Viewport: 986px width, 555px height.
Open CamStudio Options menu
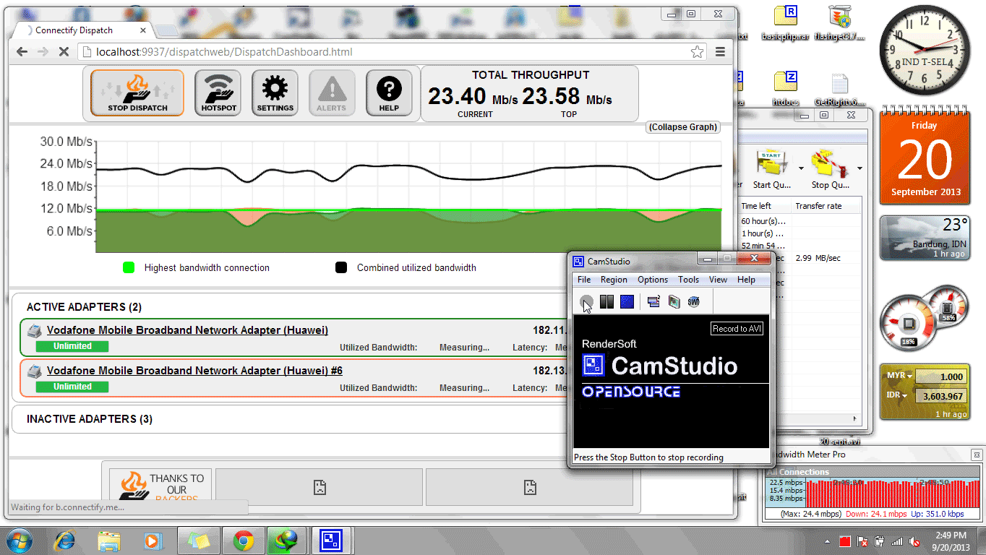point(653,280)
